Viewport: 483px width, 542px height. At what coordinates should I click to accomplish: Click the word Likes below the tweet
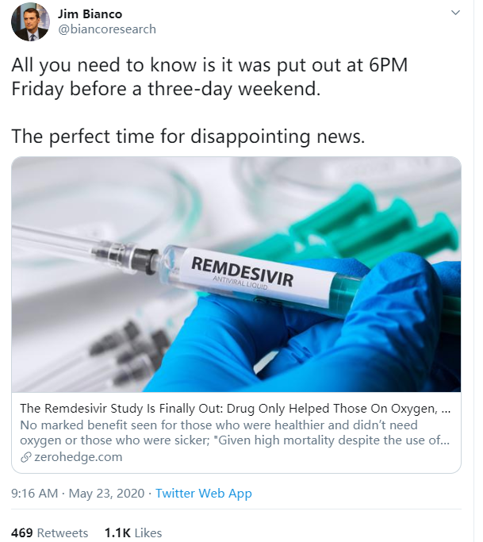point(147,532)
